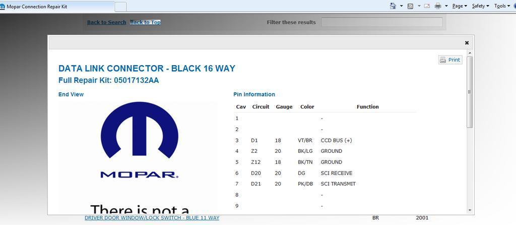Click the Cav column header

[241, 107]
